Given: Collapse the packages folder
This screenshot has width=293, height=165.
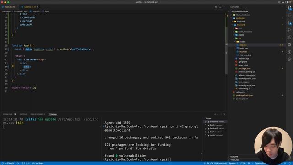Looking at the screenshot, I should point(240,18).
